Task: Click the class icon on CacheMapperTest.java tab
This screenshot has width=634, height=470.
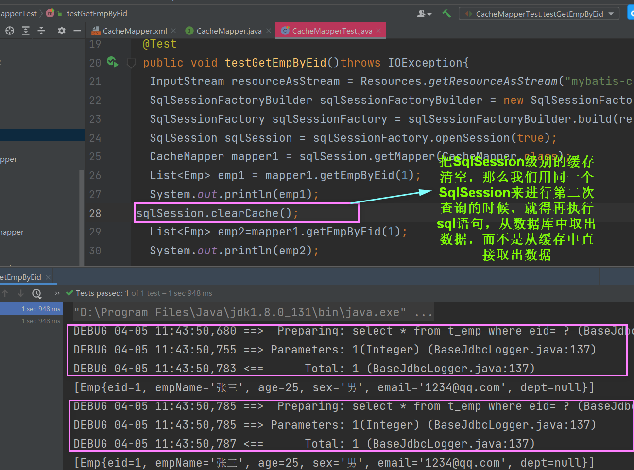Action: (286, 31)
